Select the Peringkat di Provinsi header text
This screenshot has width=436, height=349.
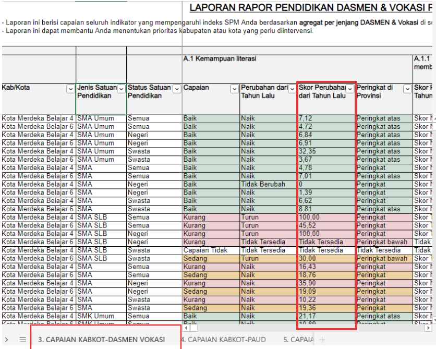(x=374, y=91)
